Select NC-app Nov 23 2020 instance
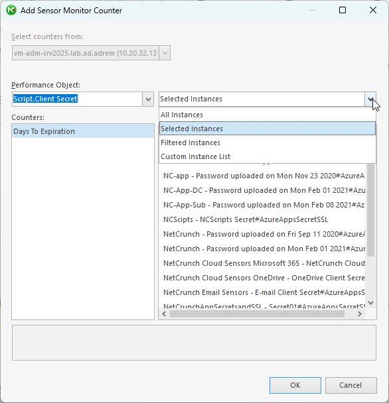 point(264,176)
